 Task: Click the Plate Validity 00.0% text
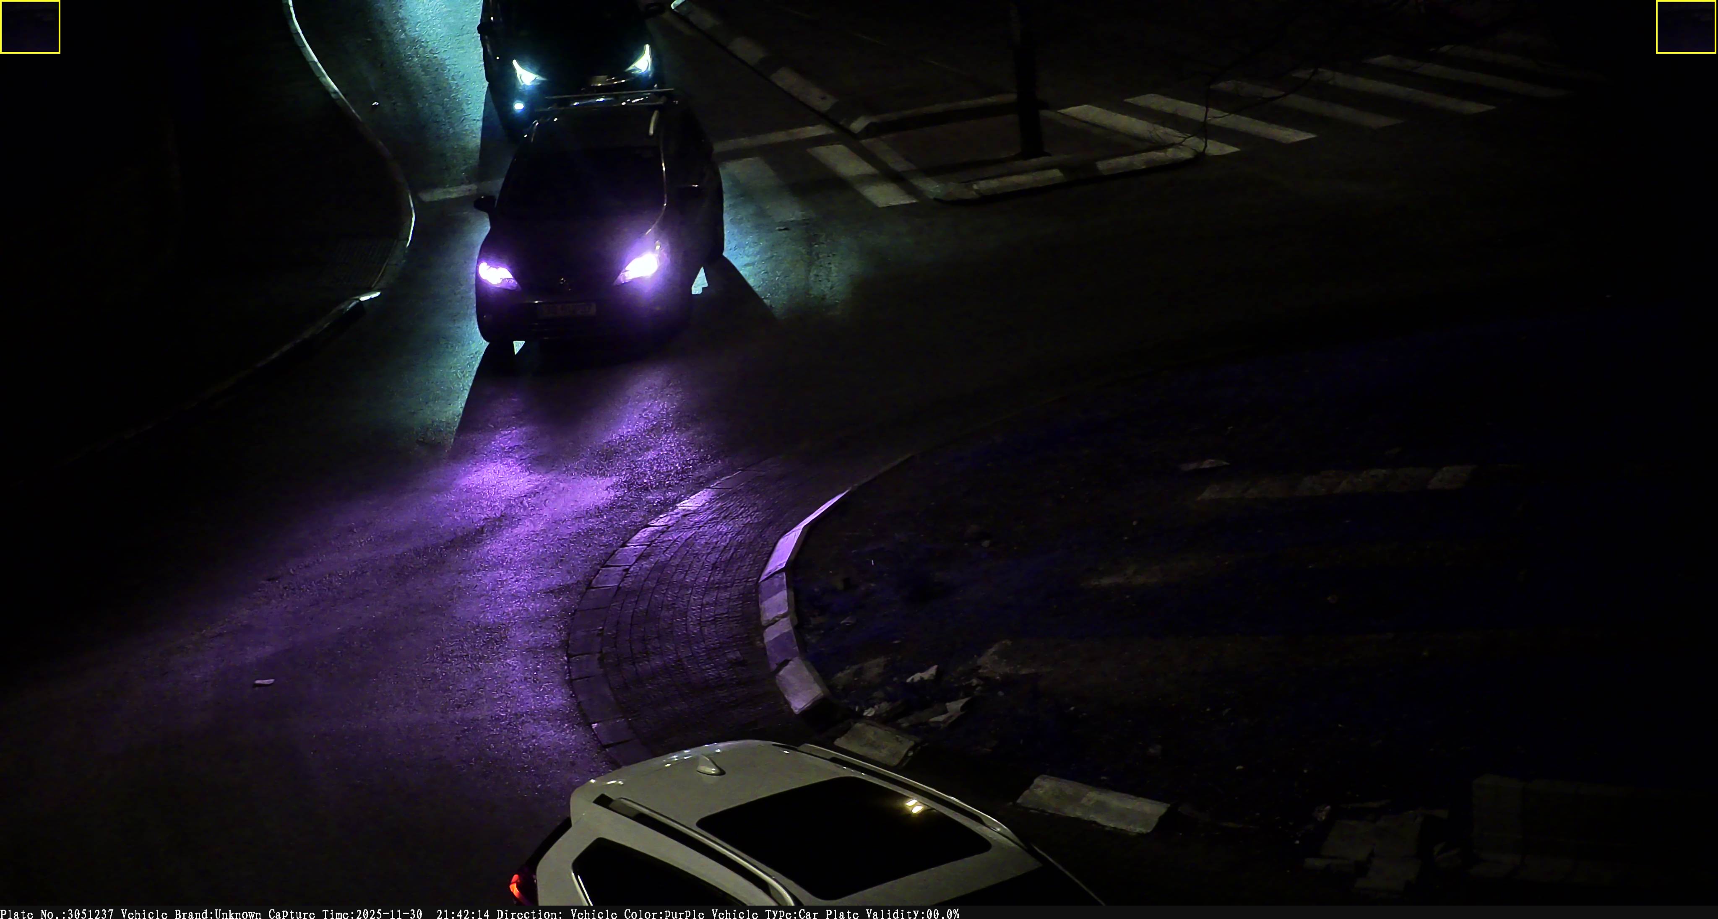point(893,914)
